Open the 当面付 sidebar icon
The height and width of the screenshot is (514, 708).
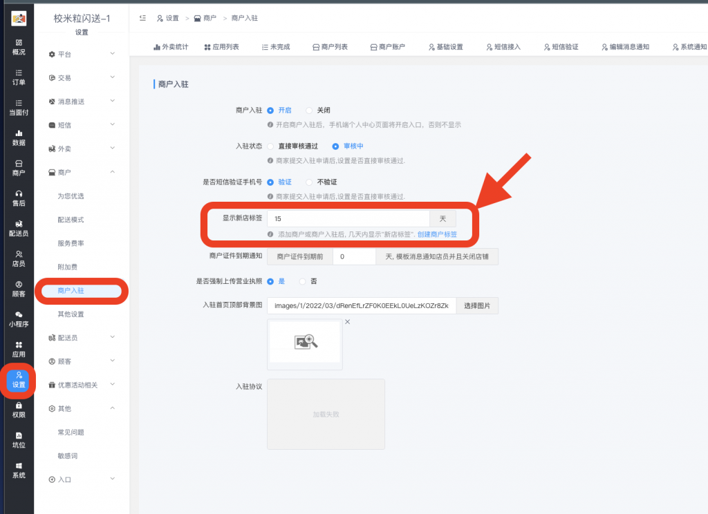[17, 108]
